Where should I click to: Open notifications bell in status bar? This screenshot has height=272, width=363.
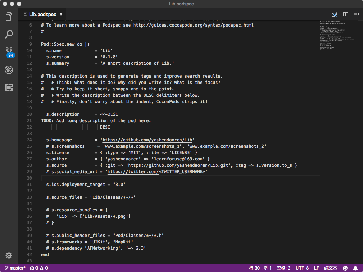coord(356,268)
